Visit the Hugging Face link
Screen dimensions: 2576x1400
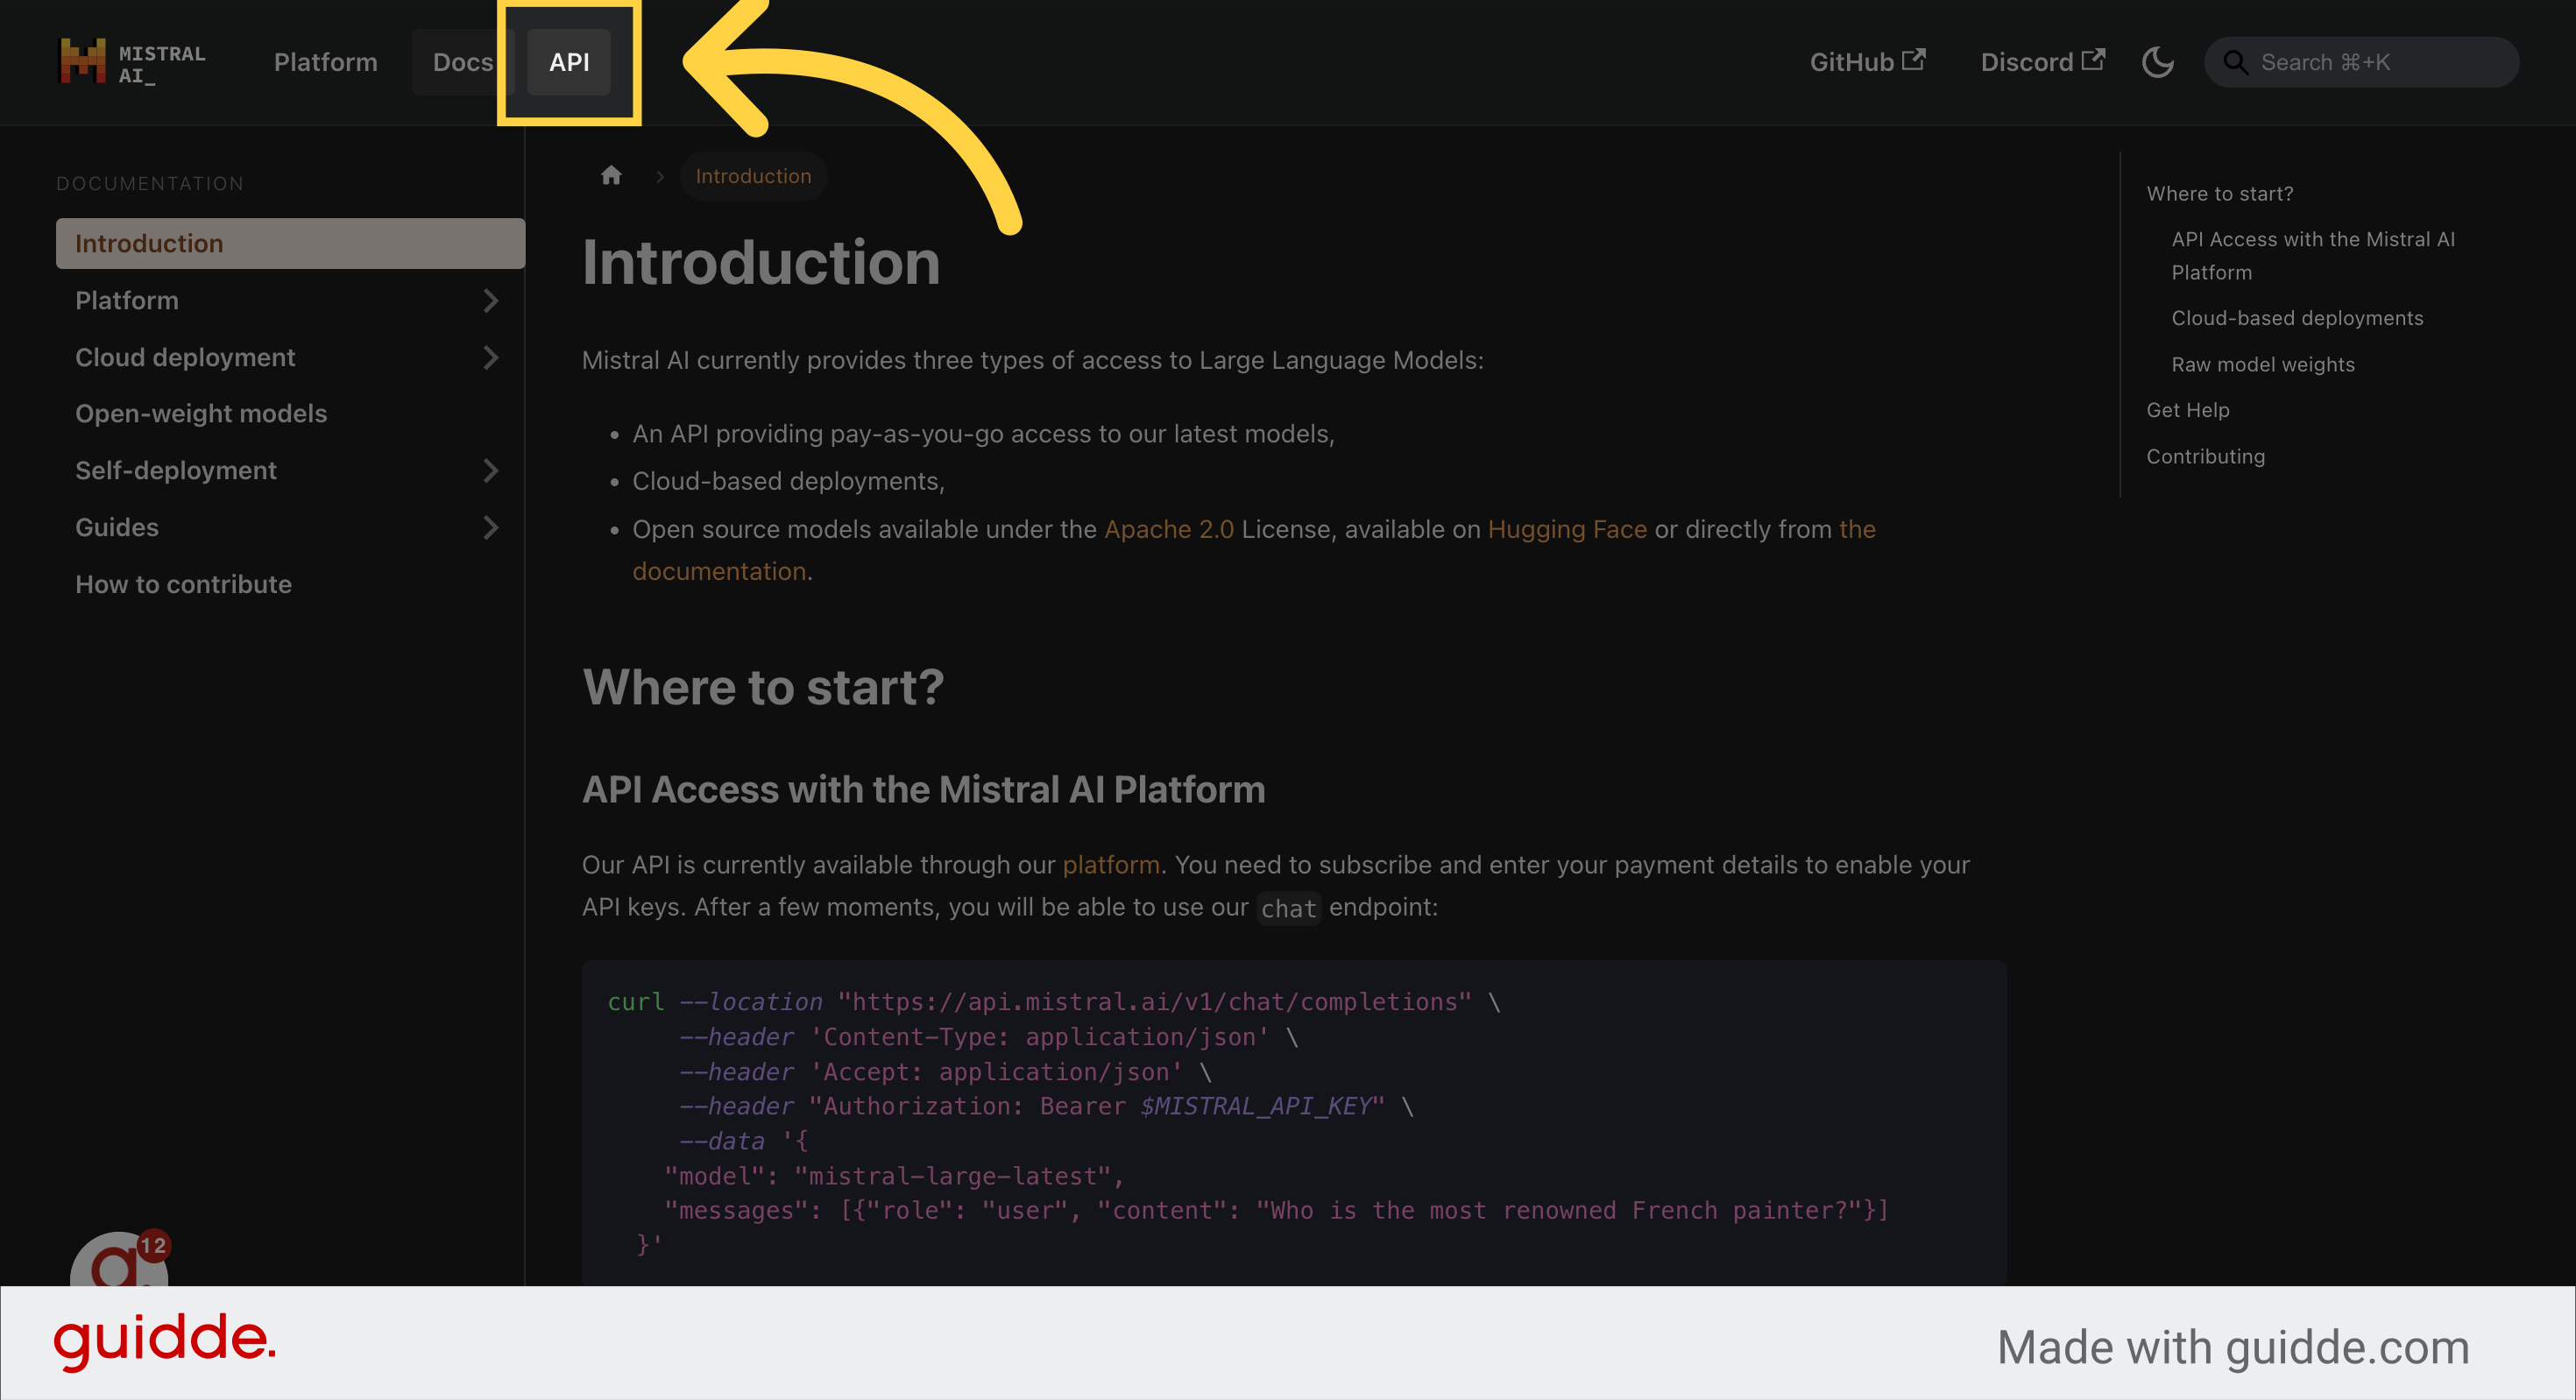[1566, 529]
